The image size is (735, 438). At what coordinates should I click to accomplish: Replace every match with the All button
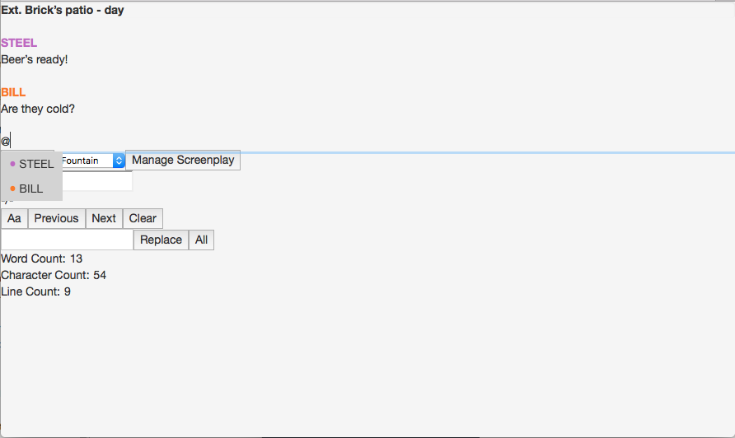point(201,240)
